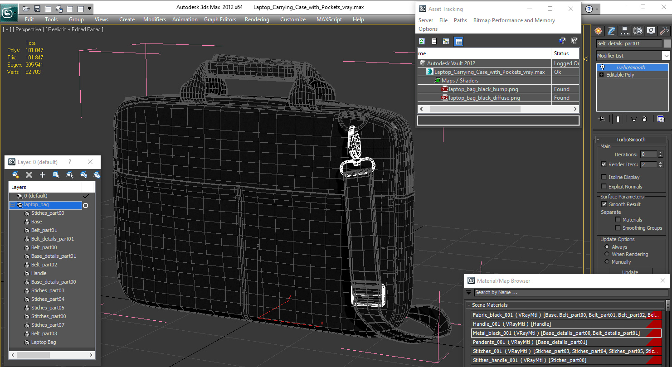This screenshot has height=367, width=672.
Task: Enable Separate by Materials checkbox
Action: click(618, 220)
